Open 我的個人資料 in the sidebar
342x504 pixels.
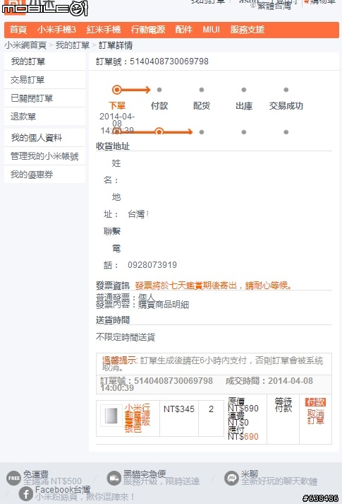pos(44,138)
